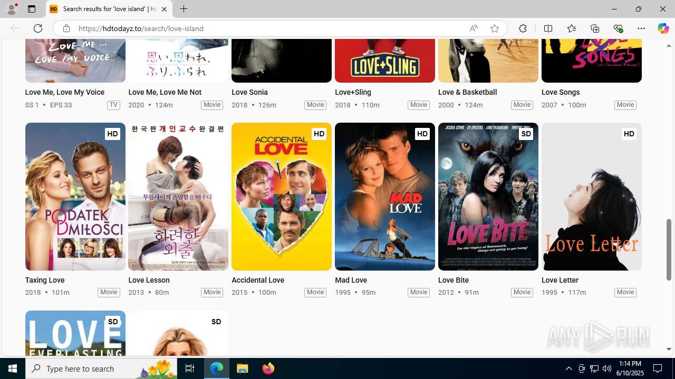
Task: Open the taskbar clock and date
Action: click(x=630, y=368)
